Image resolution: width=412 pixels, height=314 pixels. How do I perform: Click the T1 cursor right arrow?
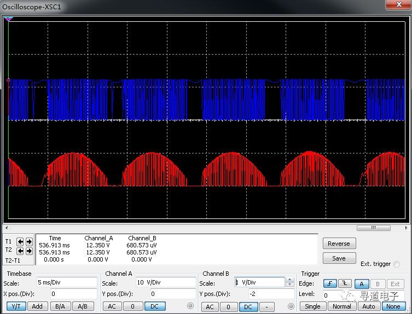pos(28,241)
